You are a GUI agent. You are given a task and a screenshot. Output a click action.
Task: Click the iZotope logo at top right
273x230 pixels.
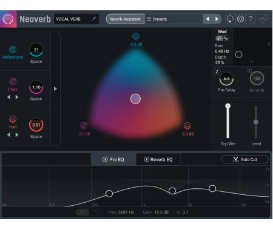click(x=264, y=19)
